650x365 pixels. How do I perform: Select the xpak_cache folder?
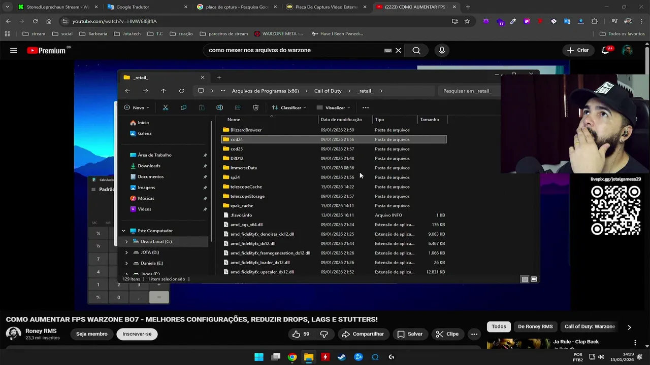point(334,206)
